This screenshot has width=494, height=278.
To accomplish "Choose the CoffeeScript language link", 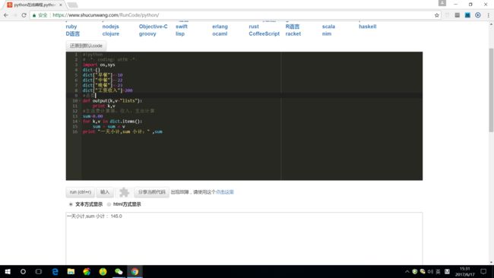I will (264, 34).
